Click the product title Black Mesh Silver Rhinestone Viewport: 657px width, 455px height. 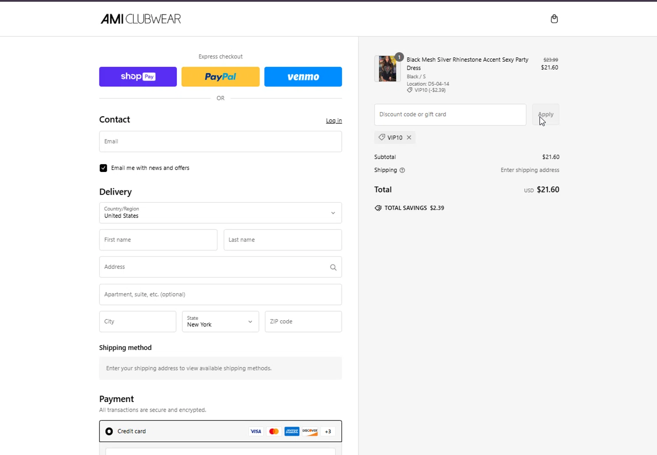pos(467,64)
